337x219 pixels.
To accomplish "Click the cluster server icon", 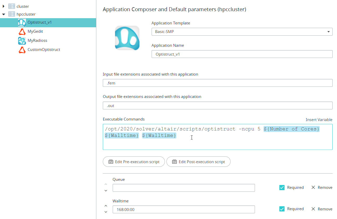I will coord(12,6).
